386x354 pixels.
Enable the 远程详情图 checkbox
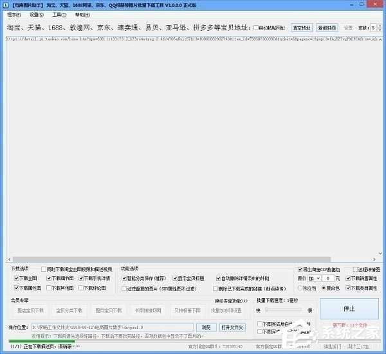tap(356, 270)
